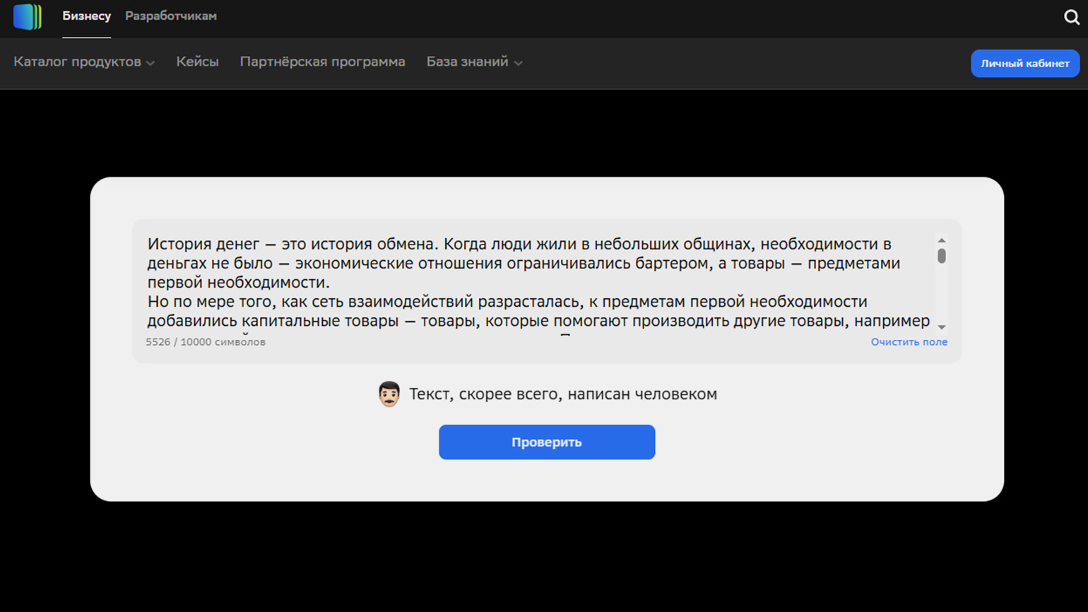Click the 5526 / 10000 символов counter

(206, 342)
